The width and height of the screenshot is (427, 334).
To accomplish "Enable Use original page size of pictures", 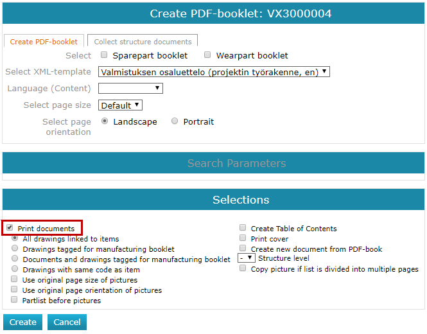I will point(14,279).
